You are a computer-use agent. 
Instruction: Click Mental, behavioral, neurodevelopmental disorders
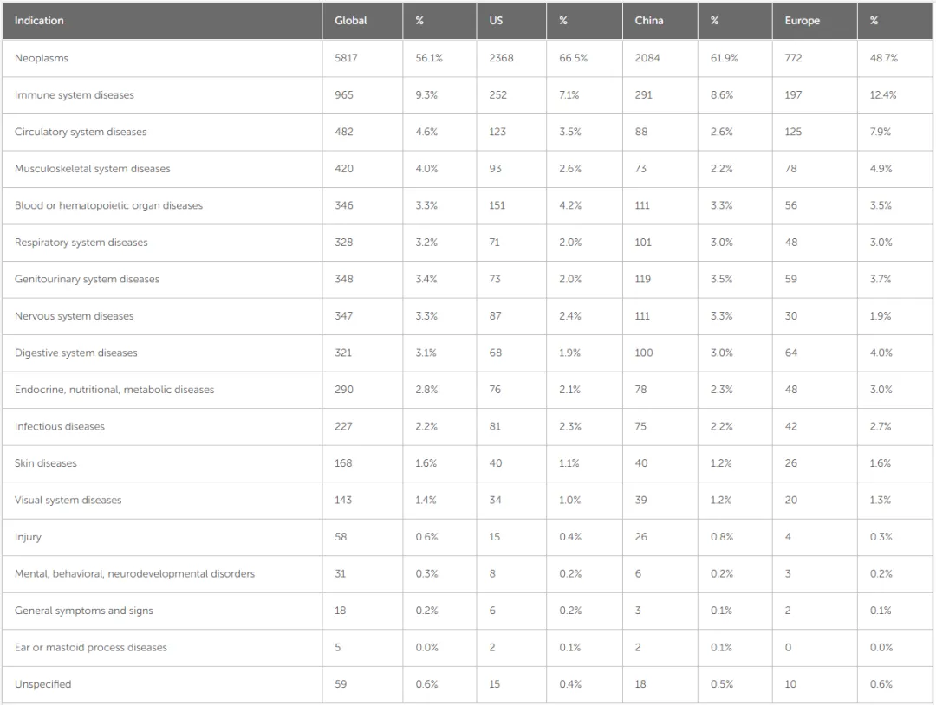135,573
